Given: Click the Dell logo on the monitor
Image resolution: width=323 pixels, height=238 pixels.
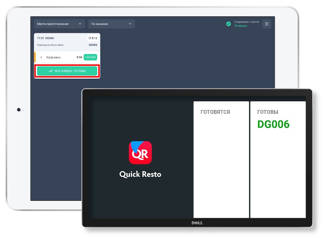Looking at the screenshot, I should pyautogui.click(x=197, y=223).
